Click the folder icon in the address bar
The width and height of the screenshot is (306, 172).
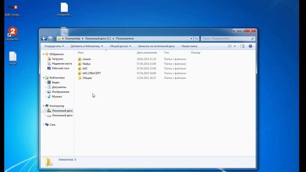click(x=59, y=39)
